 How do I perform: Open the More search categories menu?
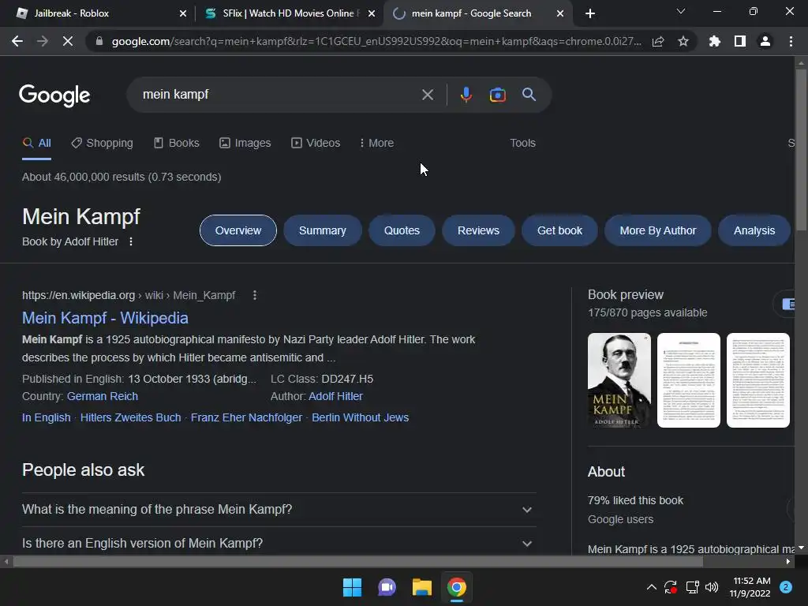point(376,144)
